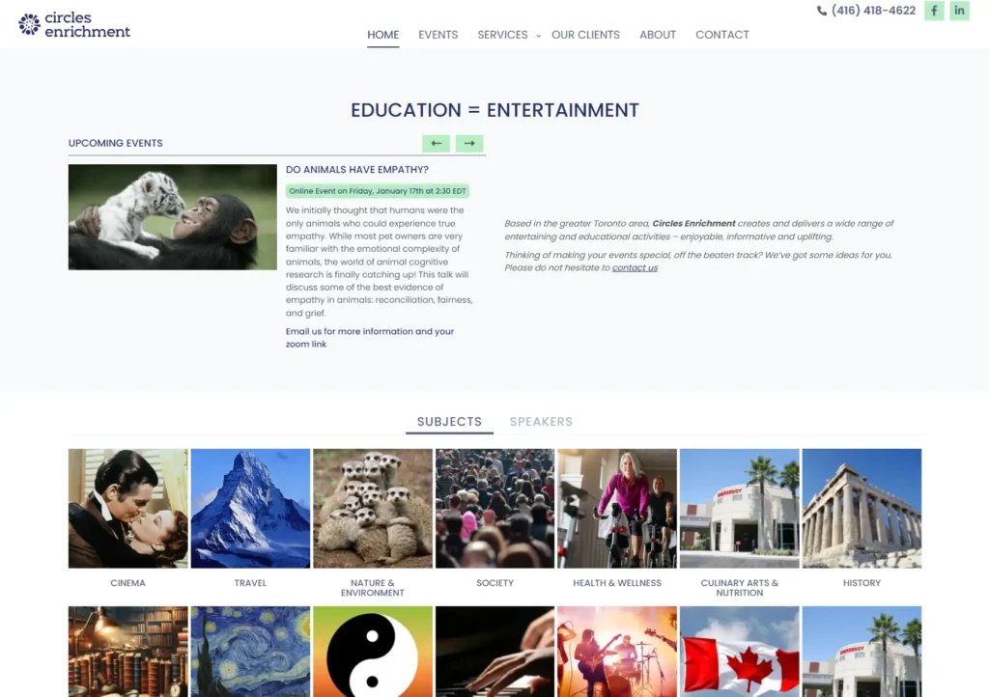The height and width of the screenshot is (697, 989).
Task: Open the Nature & Environment meerkats image
Action: 373,508
